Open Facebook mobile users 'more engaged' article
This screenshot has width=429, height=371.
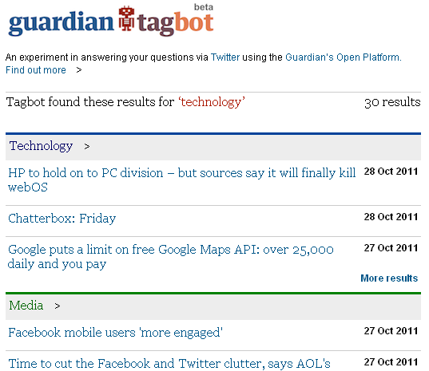pos(115,333)
